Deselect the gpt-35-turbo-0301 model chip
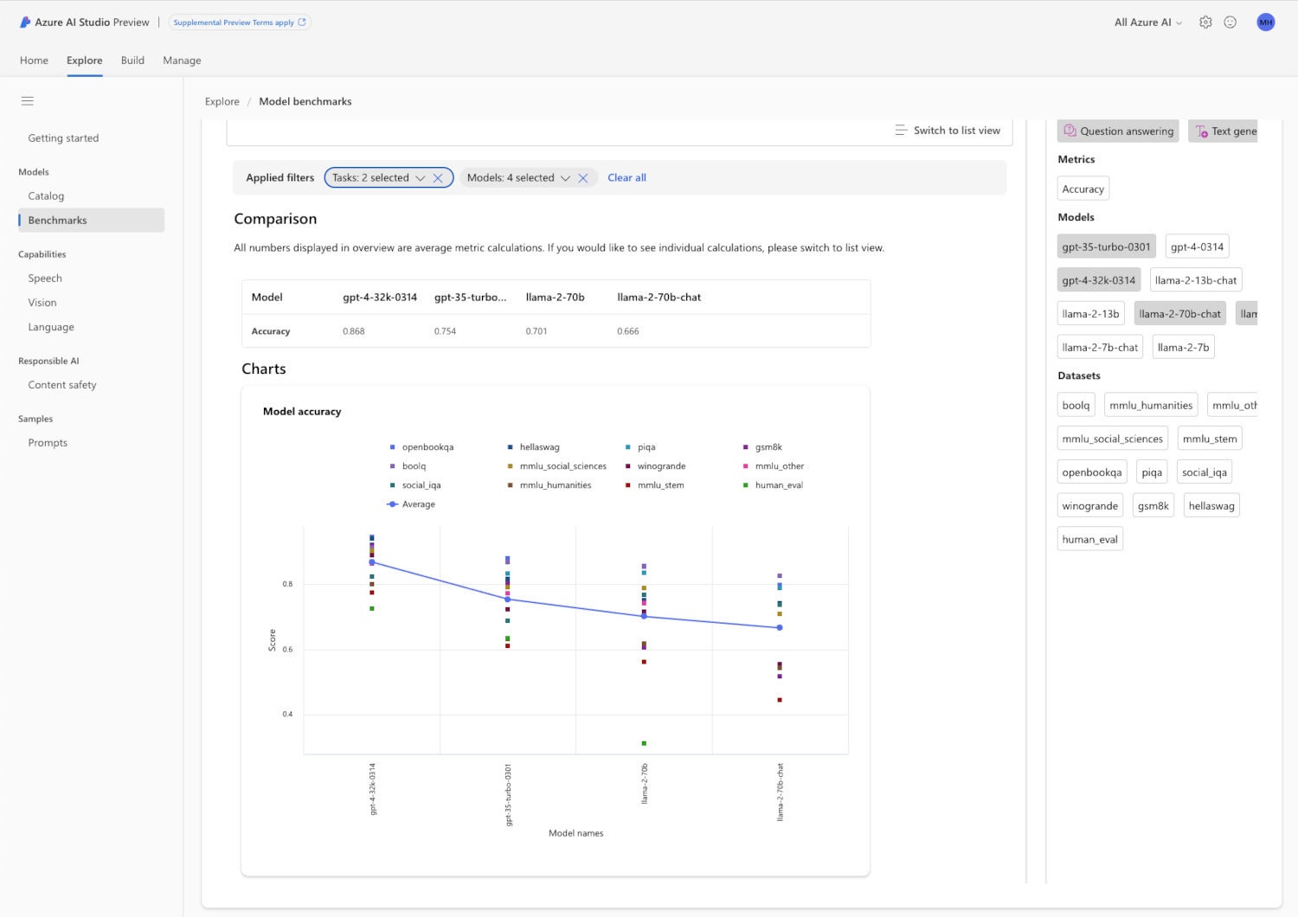 (1106, 247)
